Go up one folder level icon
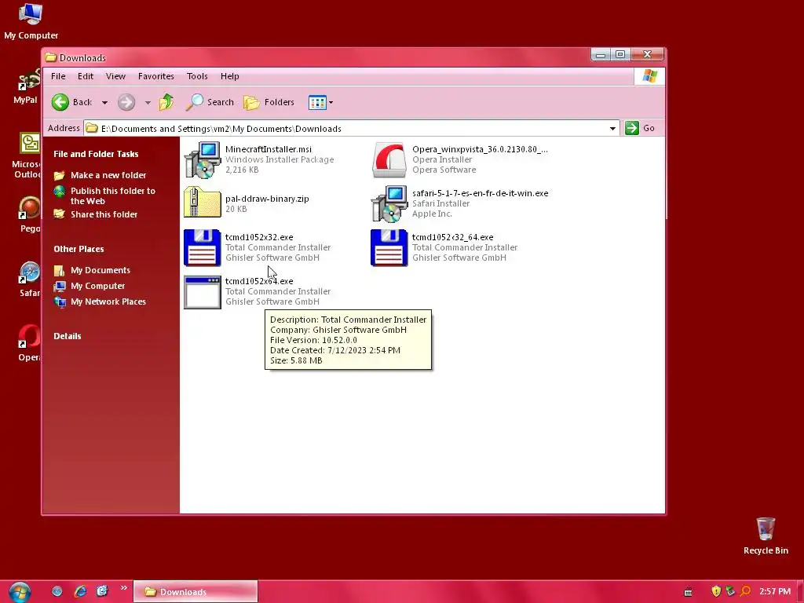This screenshot has height=603, width=804. tap(166, 102)
